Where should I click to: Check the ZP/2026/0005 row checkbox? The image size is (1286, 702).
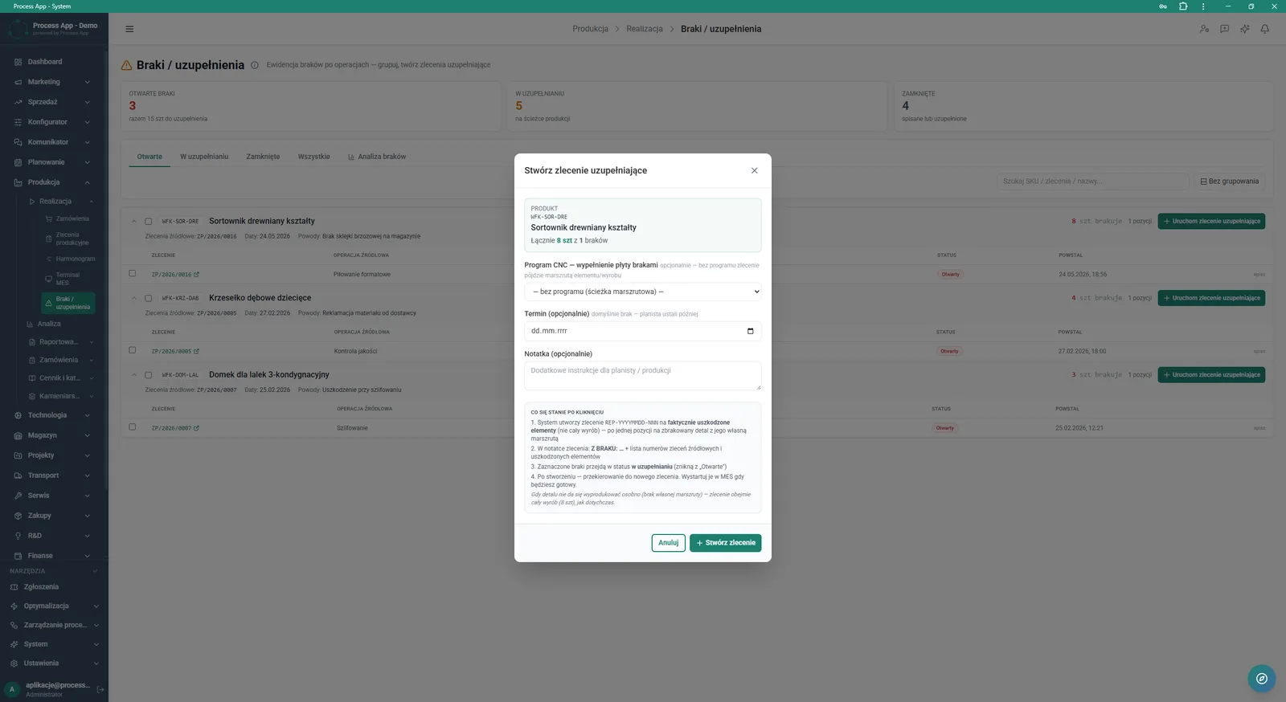click(133, 350)
